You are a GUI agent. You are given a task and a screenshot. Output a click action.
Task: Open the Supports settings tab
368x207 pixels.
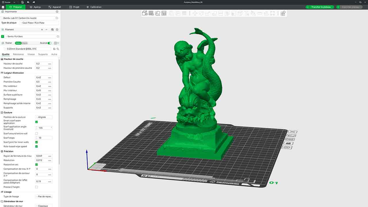coord(43,54)
